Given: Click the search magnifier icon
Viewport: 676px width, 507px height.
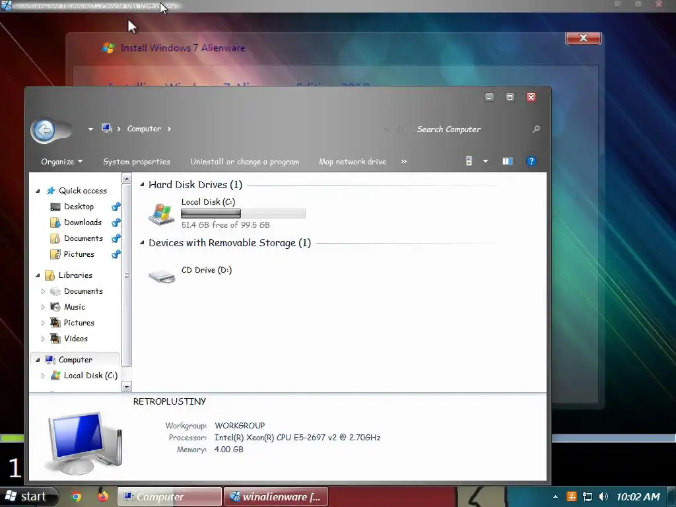Looking at the screenshot, I should (536, 129).
